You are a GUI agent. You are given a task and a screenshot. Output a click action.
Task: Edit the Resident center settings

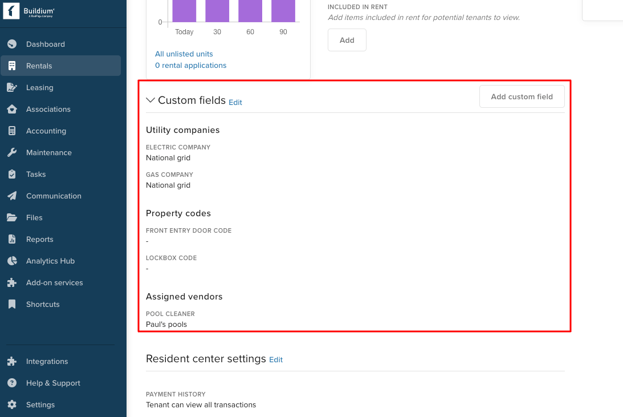pyautogui.click(x=275, y=359)
